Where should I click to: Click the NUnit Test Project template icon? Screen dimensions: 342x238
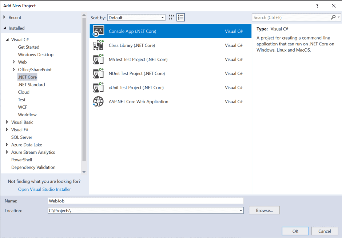click(98, 73)
